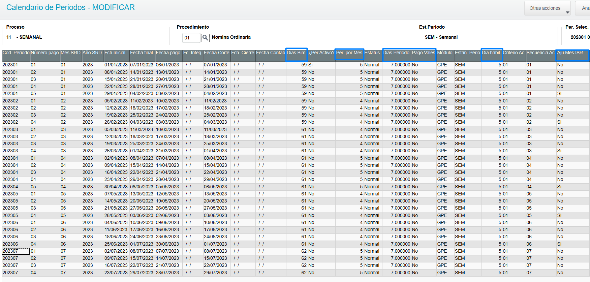Click the Otras acciones button
The width and height of the screenshot is (590, 282).
[547, 8]
